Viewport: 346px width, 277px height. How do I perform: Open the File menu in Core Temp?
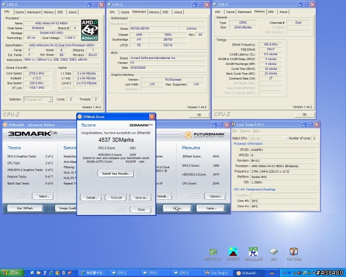234,131
